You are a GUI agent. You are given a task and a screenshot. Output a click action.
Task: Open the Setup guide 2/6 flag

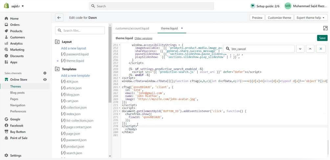[253, 6]
